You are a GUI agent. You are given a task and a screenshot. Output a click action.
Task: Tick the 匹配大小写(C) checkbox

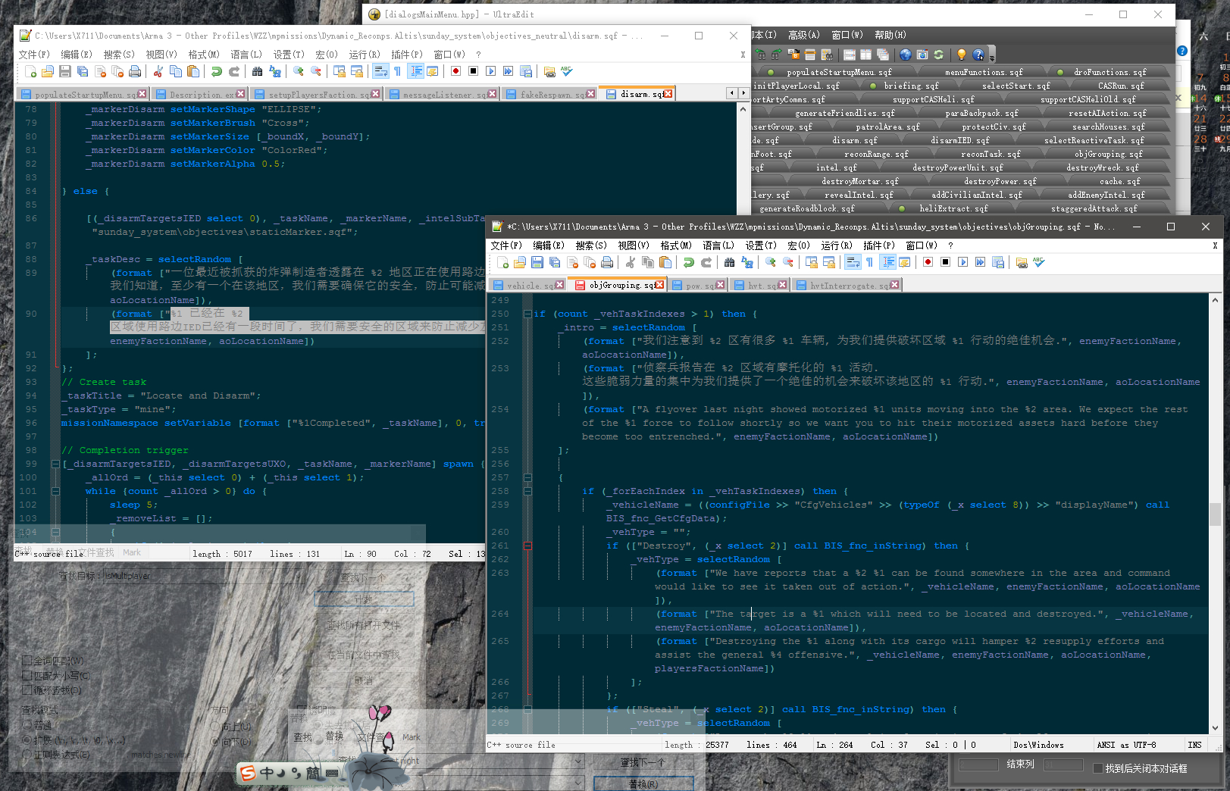pos(27,675)
